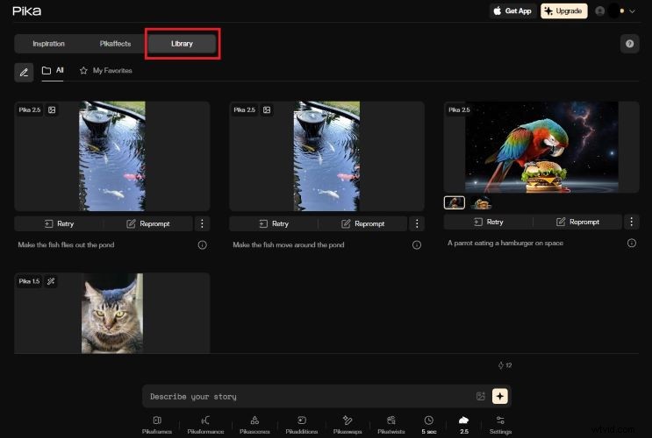Reprompt the fish move around the pond video
652x438 pixels.
[x=363, y=223]
